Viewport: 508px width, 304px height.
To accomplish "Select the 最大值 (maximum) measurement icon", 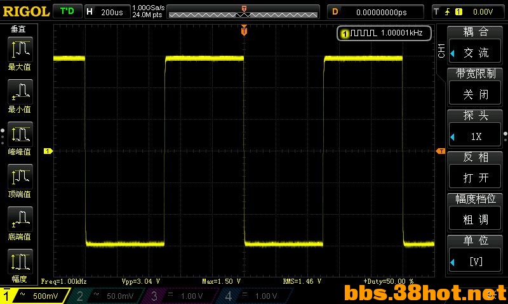I will pos(20,49).
